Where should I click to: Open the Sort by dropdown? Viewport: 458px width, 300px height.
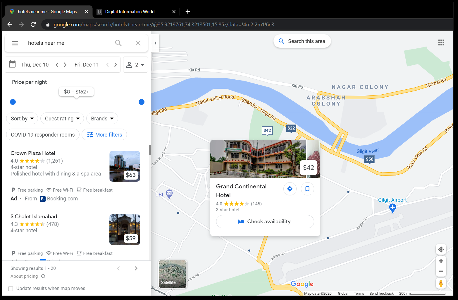[x=22, y=118]
